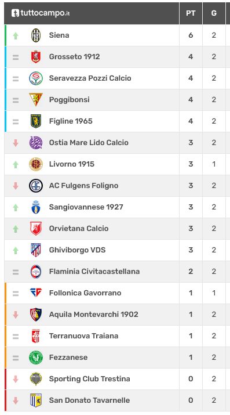Click the Livorno 1915 round crest
The image size is (230, 415).
click(36, 164)
